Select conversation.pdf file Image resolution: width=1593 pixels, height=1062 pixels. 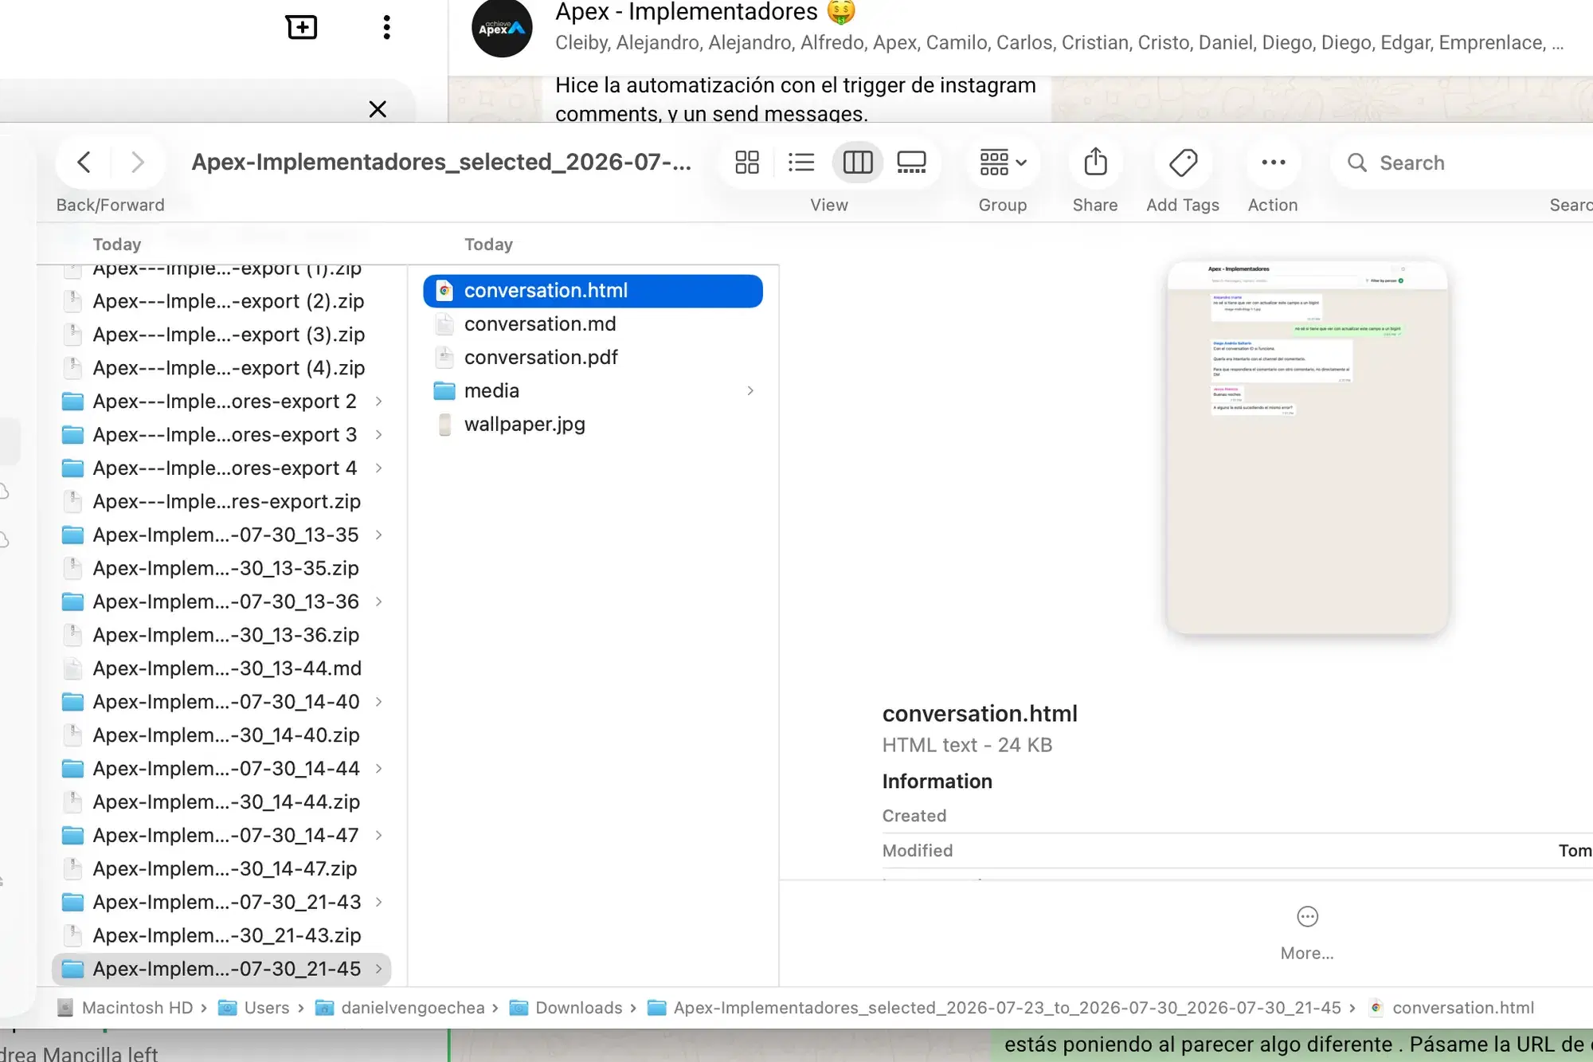pos(593,358)
